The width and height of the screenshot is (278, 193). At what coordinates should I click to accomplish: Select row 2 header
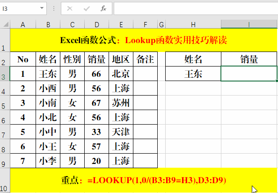point(5,59)
